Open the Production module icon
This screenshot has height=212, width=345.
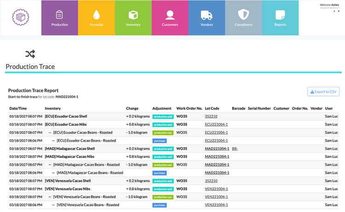[59, 15]
